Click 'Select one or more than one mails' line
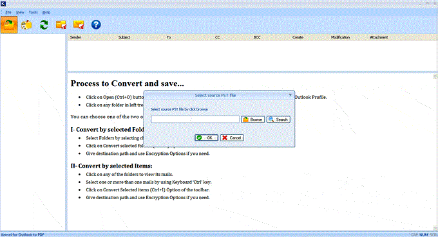The height and width of the screenshot is (237, 438). pos(149,182)
